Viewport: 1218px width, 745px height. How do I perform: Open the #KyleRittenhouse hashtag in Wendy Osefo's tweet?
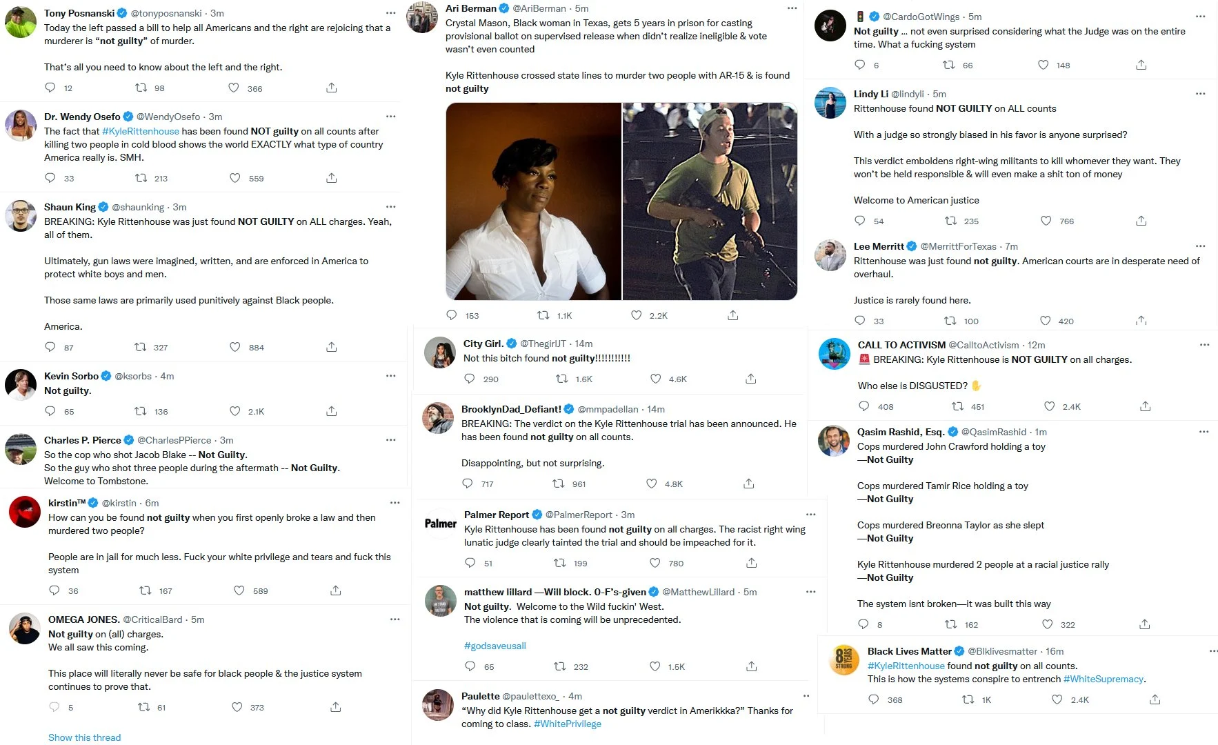tap(141, 131)
